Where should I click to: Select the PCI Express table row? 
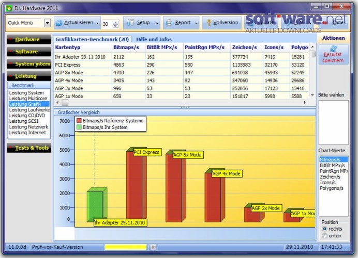[x=181, y=65]
